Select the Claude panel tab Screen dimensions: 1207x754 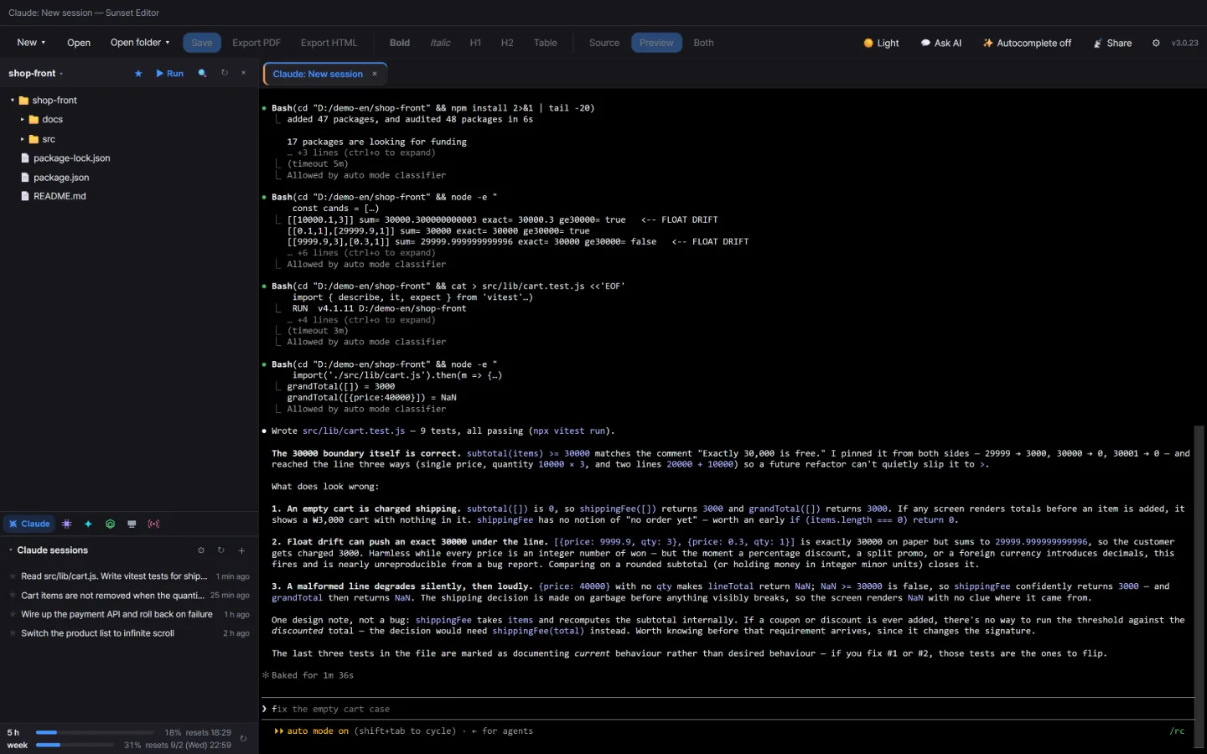29,524
